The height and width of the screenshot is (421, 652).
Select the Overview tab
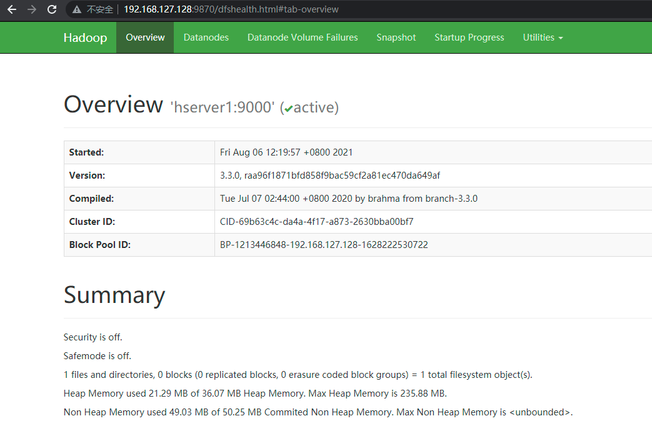(x=145, y=37)
